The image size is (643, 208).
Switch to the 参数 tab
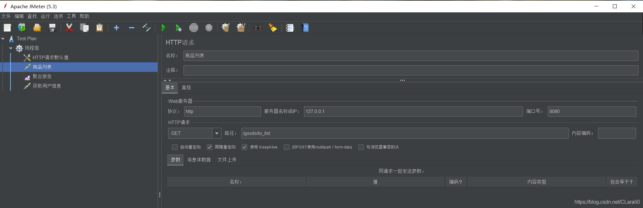tap(175, 160)
